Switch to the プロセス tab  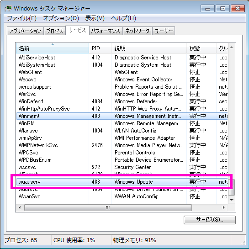pyautogui.click(x=55, y=31)
